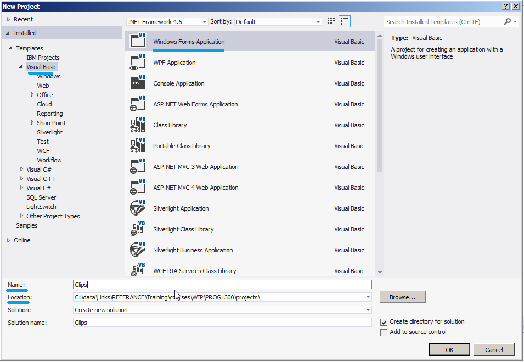Click the Search Installed Templates field
The width and height of the screenshot is (524, 362).
(x=444, y=22)
